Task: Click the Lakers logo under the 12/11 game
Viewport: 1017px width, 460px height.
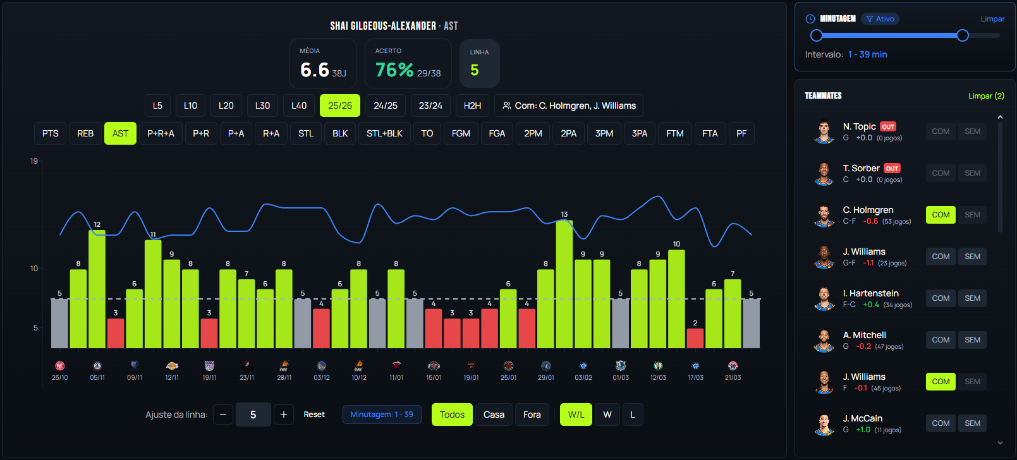Action: [172, 366]
